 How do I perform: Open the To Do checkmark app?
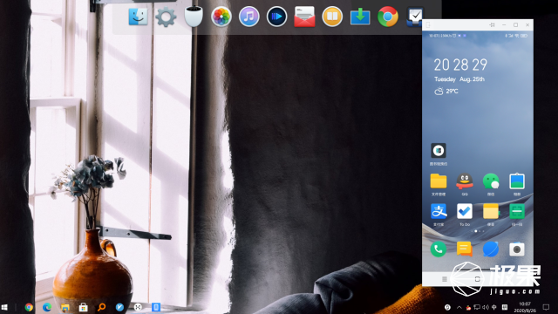point(465,211)
